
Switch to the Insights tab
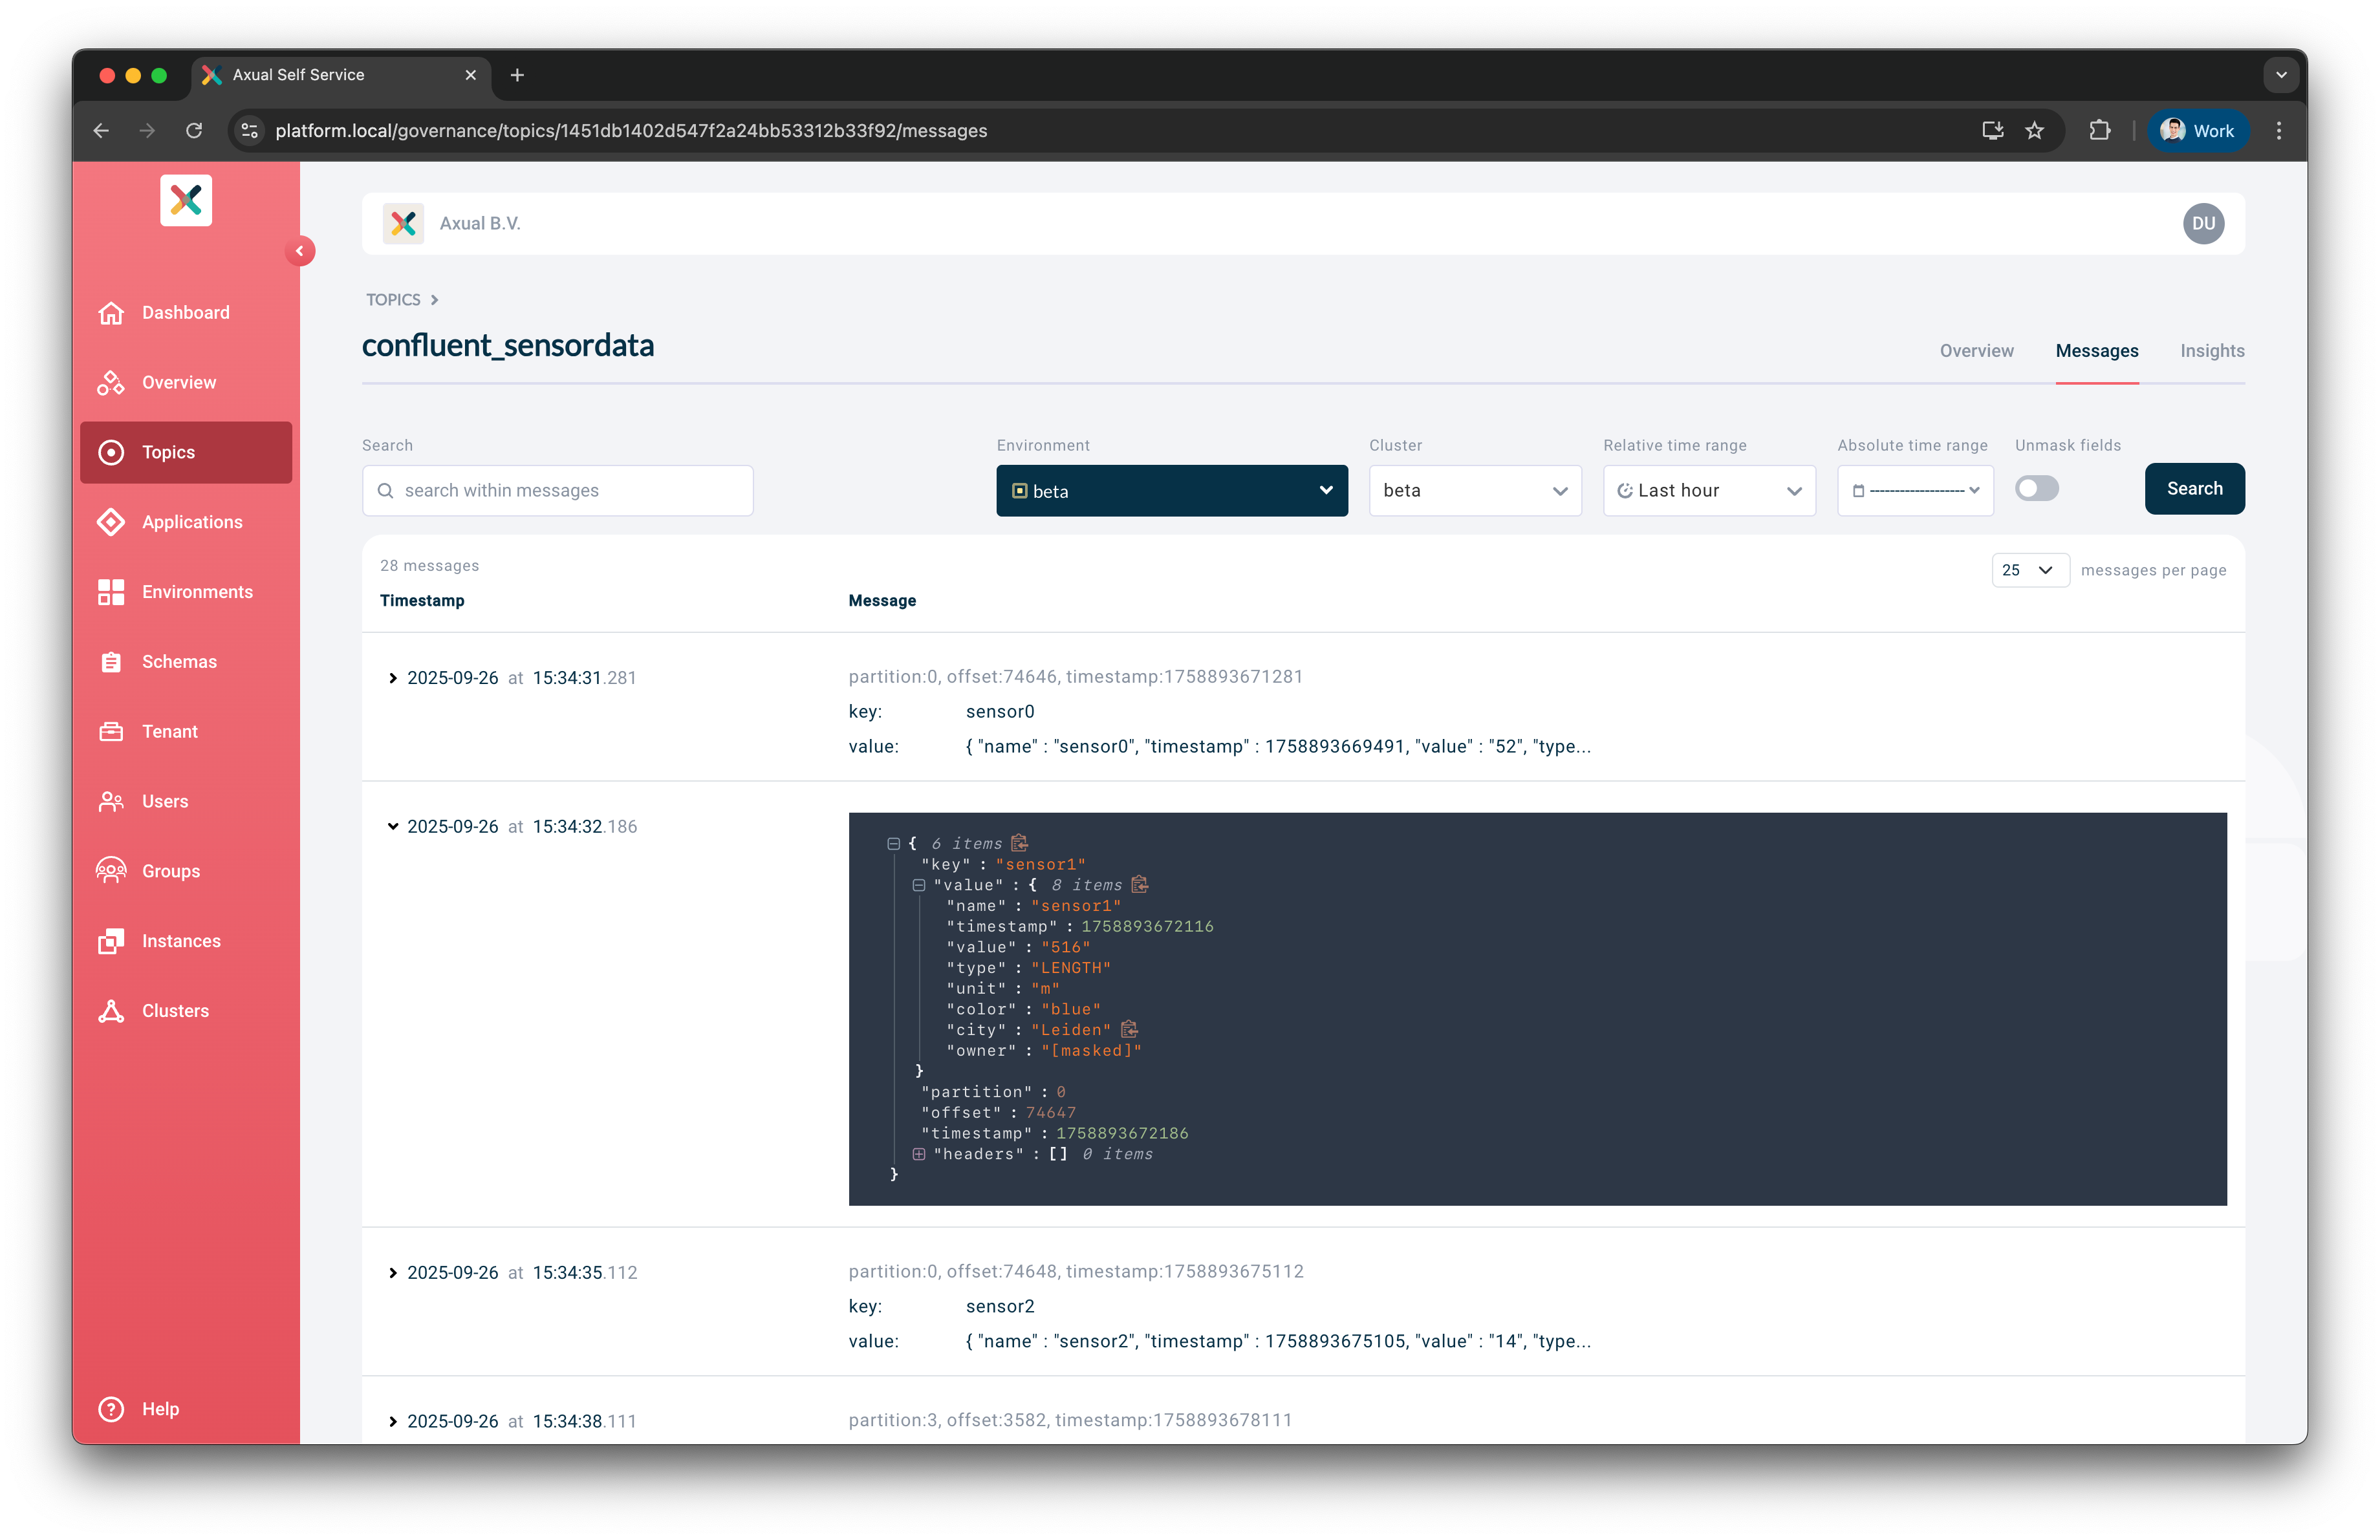(x=2212, y=351)
